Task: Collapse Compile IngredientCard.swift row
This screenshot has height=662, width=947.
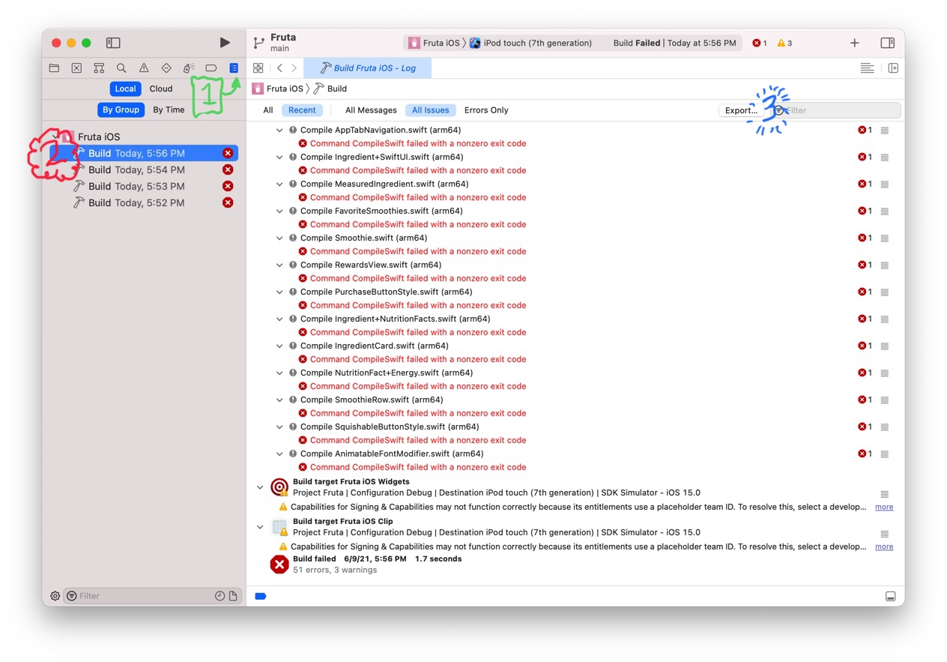Action: (279, 346)
